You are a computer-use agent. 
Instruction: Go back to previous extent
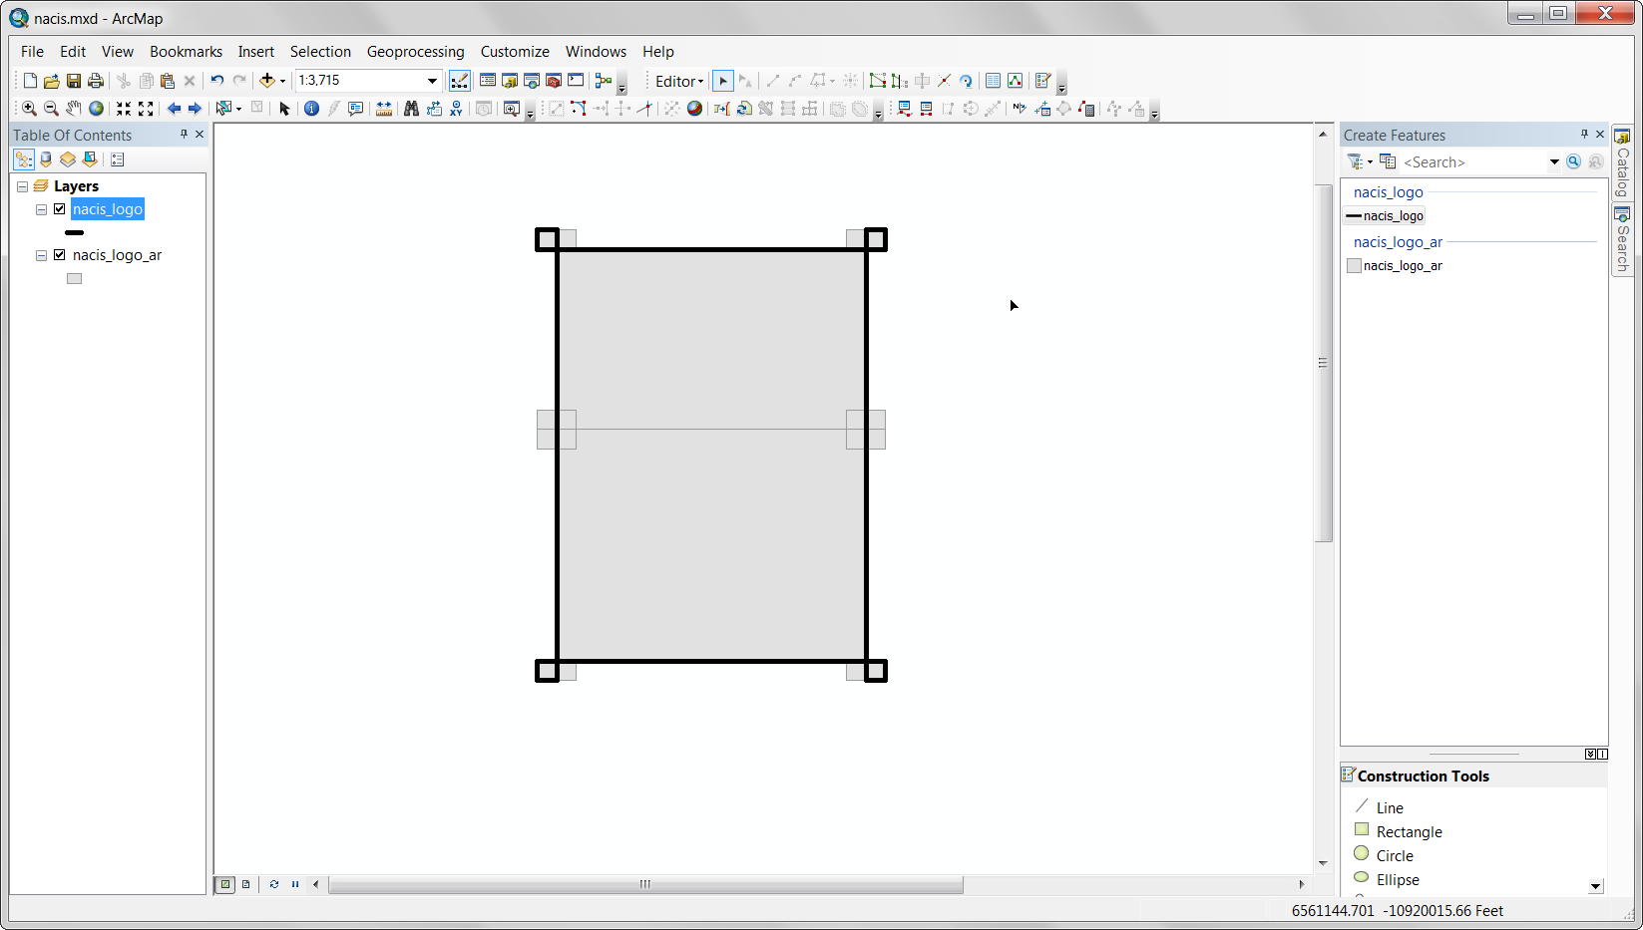coord(174,109)
